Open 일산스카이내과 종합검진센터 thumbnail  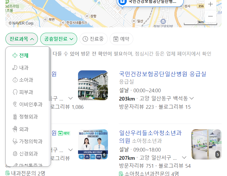click(x=93, y=144)
